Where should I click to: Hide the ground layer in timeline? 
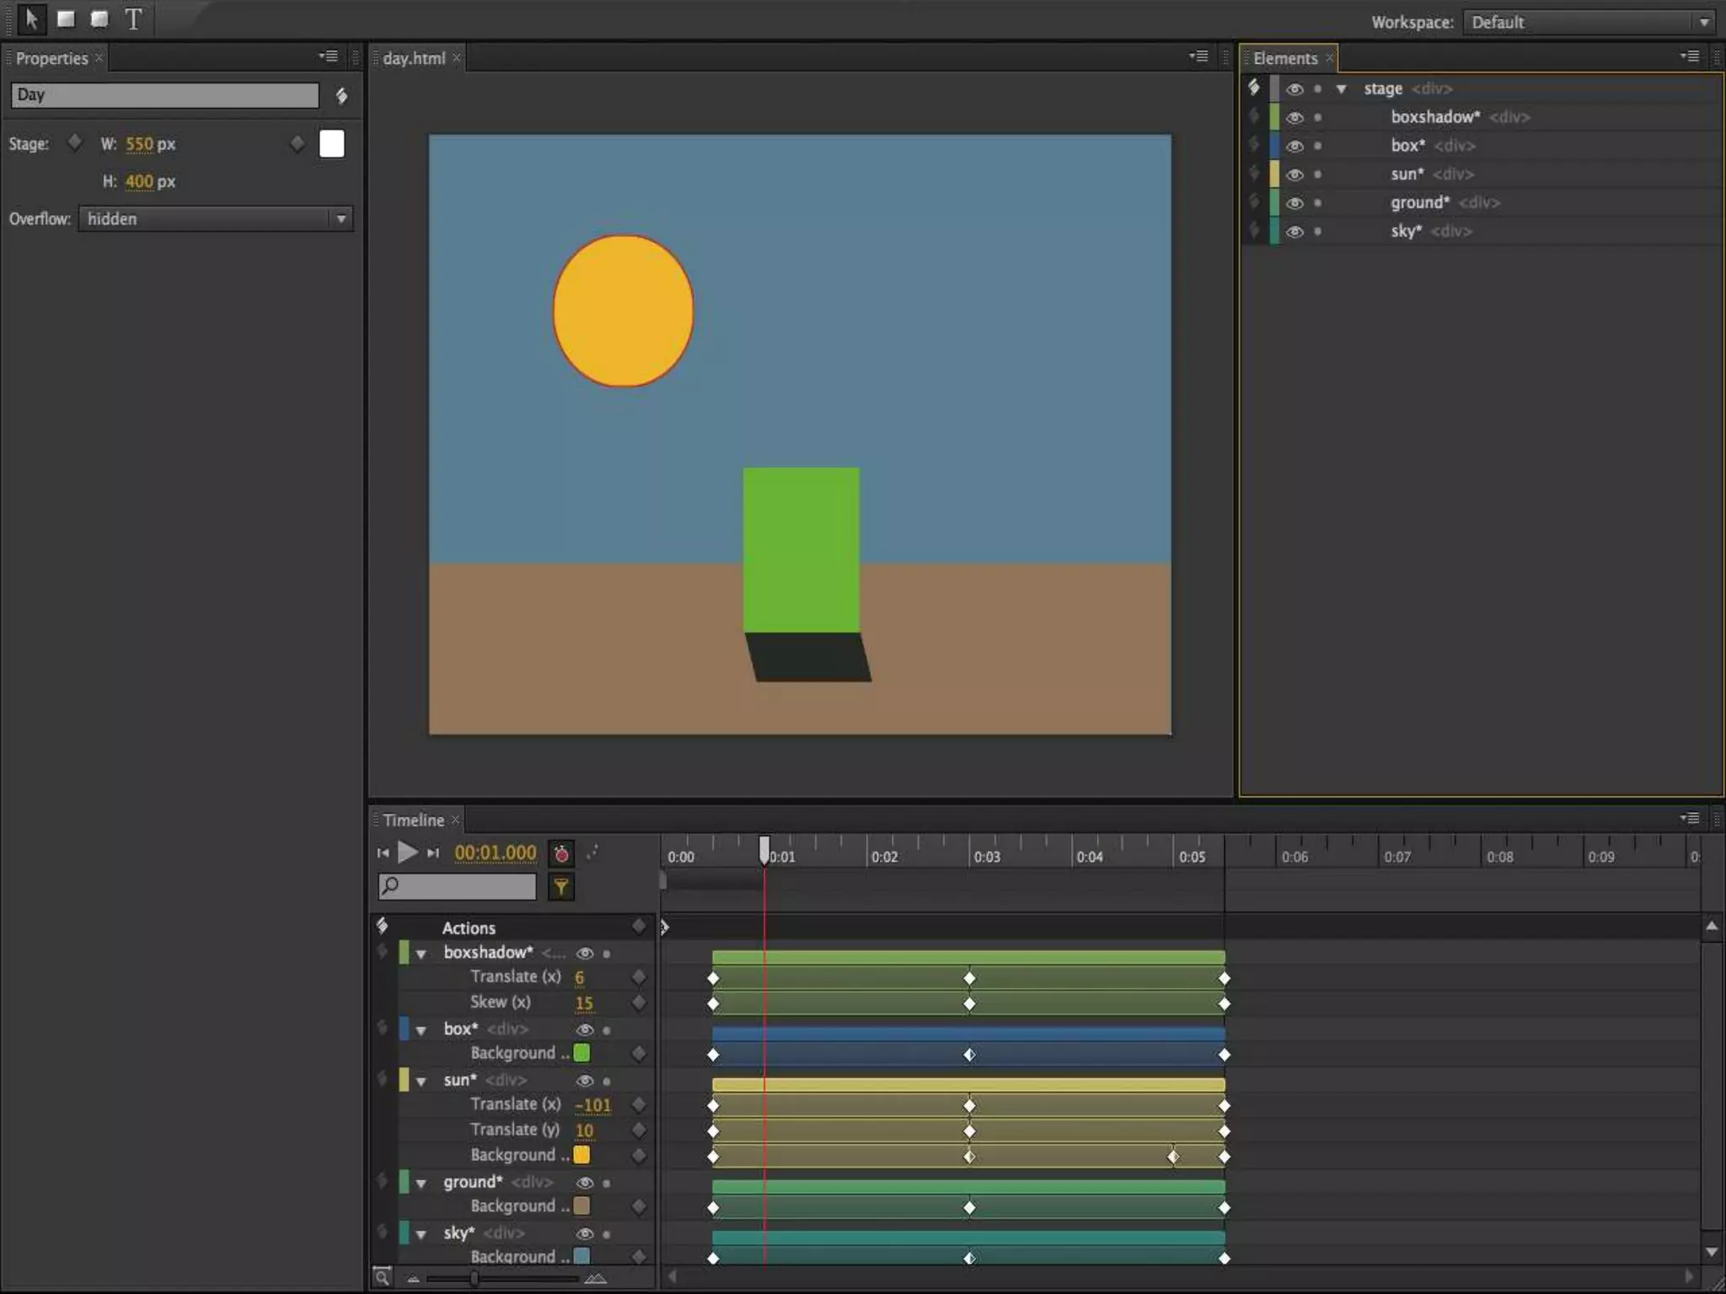584,1183
